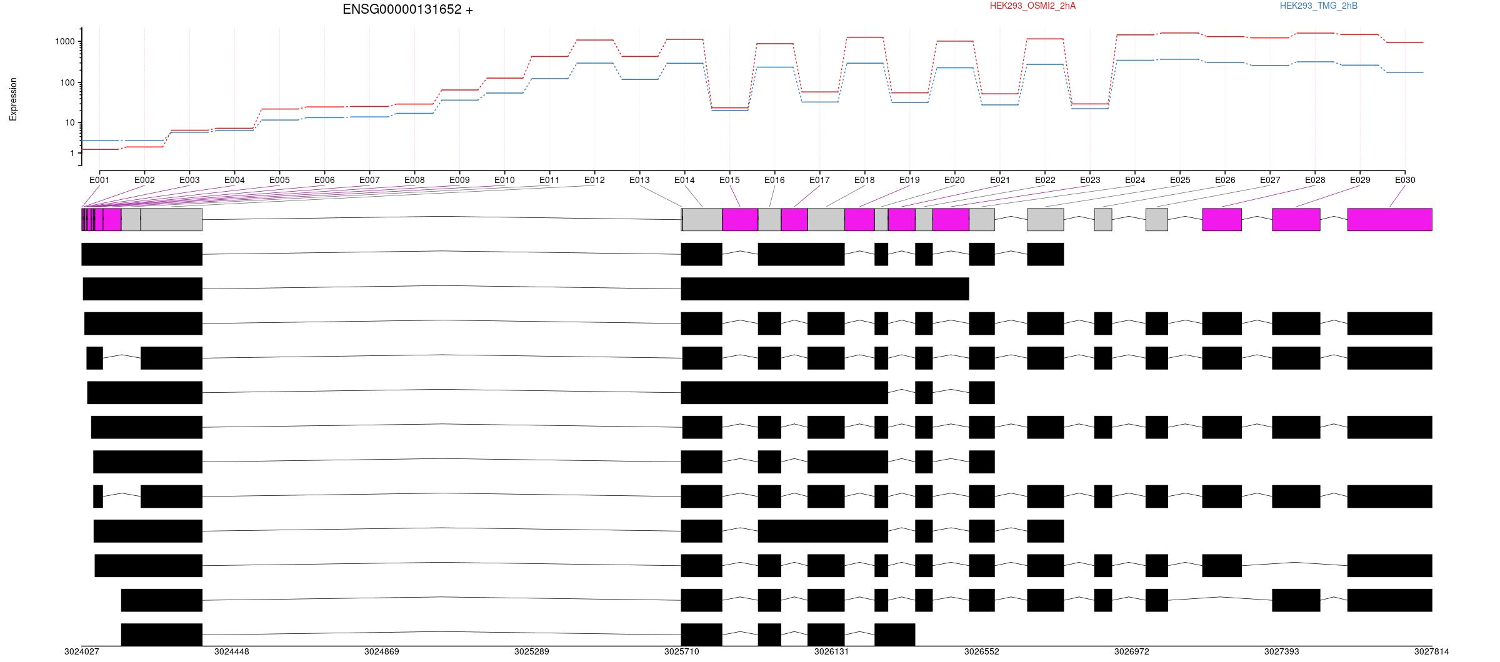The height and width of the screenshot is (662, 1500).
Task: Click the E003 exon label
Action: pyautogui.click(x=189, y=180)
